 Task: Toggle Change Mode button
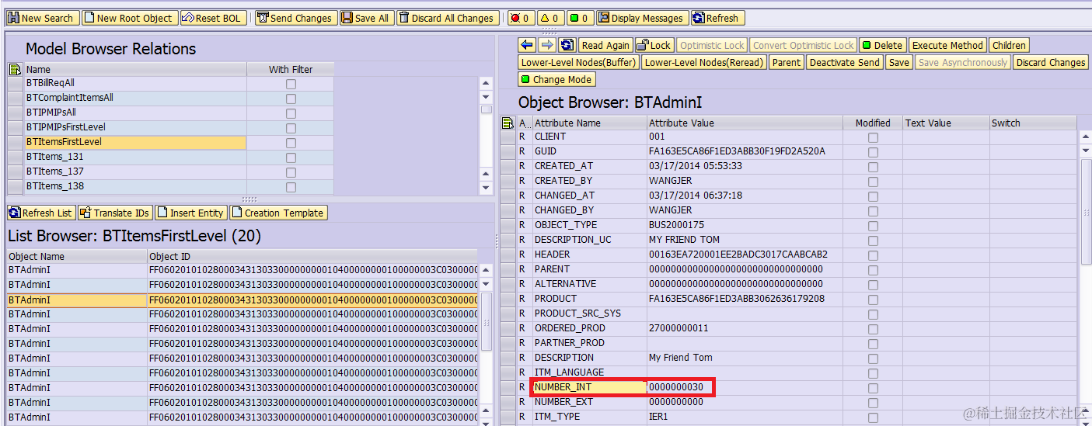click(556, 79)
